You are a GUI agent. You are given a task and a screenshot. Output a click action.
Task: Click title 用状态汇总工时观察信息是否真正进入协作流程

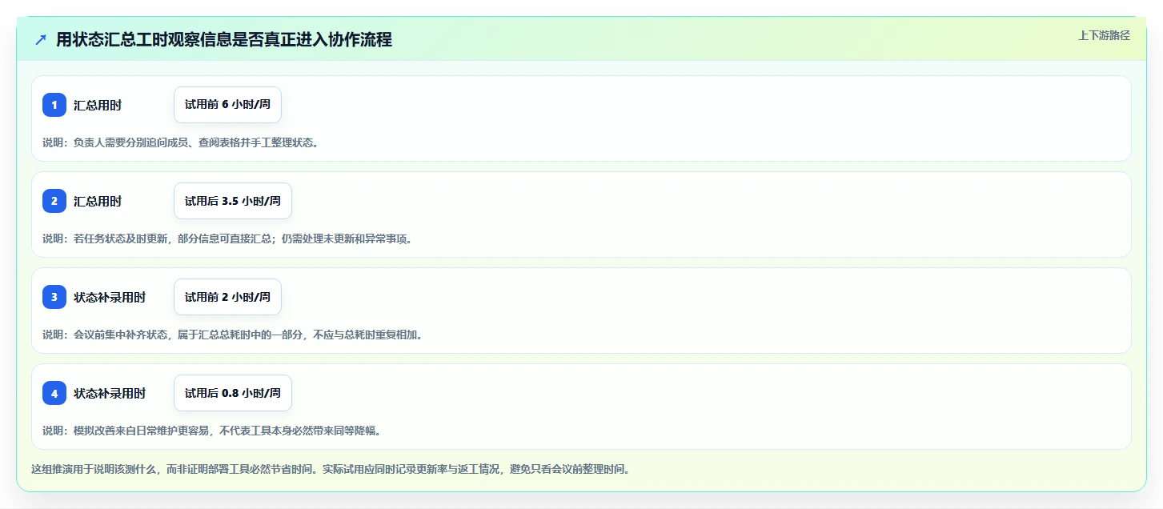click(x=224, y=40)
